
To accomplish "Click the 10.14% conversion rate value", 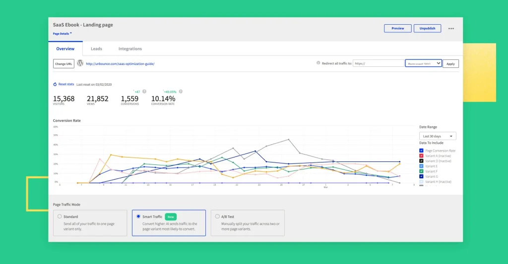I will [163, 99].
